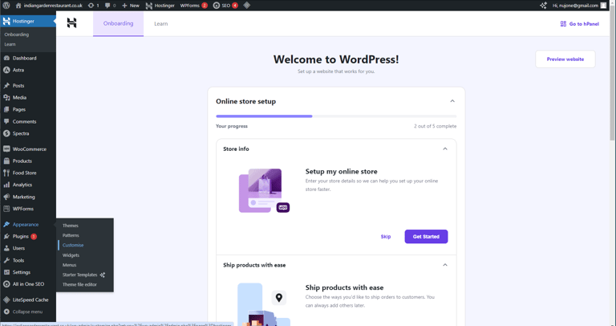Click the page vertical scrollbar
The height and width of the screenshot is (326, 616).
click(x=613, y=75)
